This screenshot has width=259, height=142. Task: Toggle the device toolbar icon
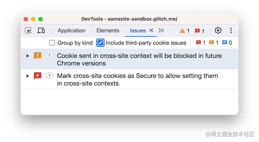point(41,31)
